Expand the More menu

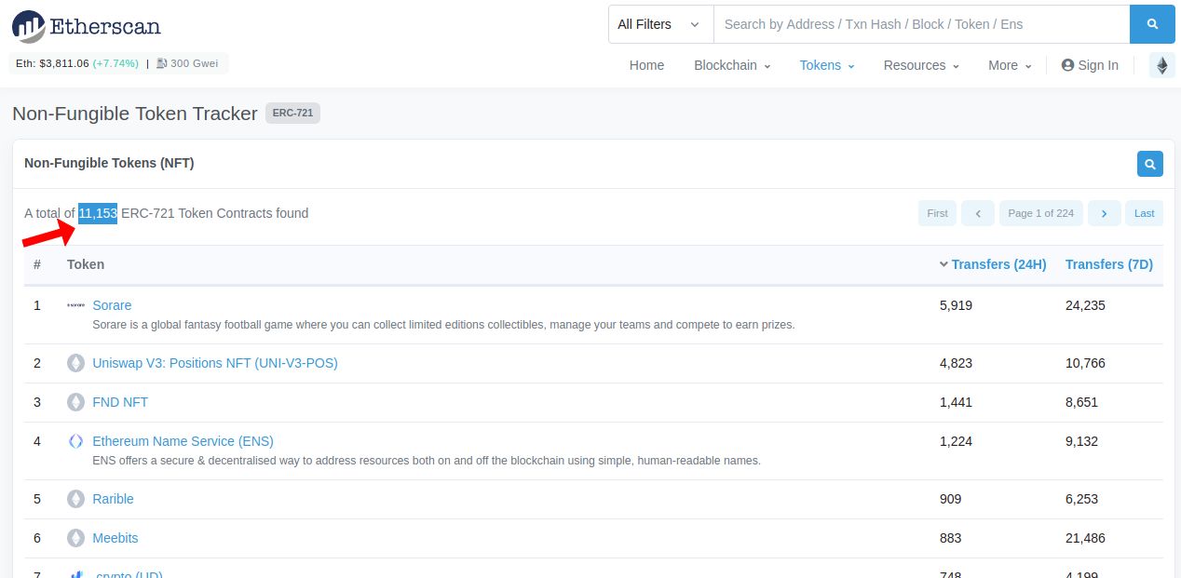tap(1010, 65)
